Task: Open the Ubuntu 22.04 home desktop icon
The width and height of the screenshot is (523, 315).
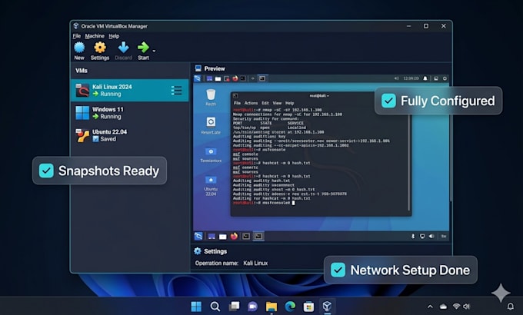Action: tap(211, 186)
